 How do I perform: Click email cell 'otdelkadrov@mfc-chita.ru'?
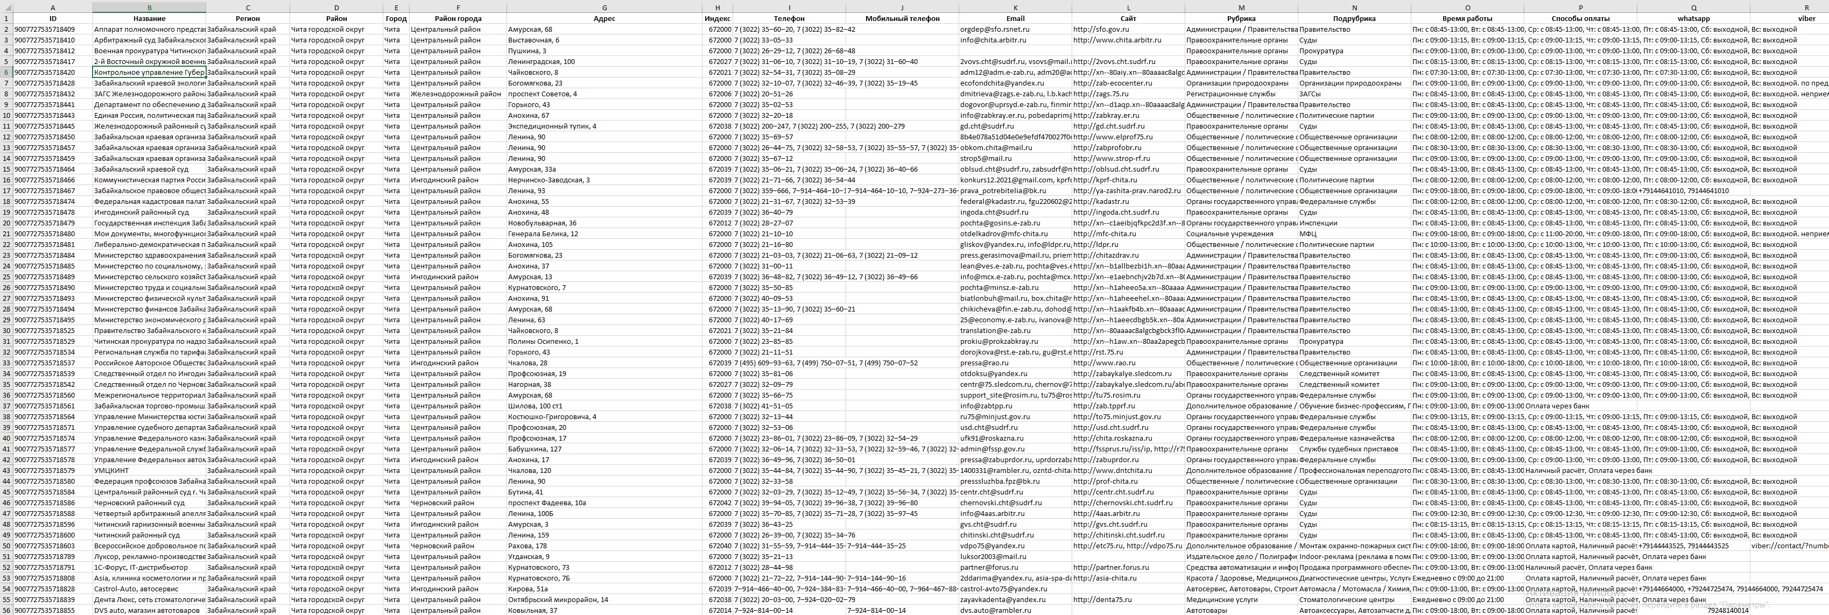pos(1015,234)
